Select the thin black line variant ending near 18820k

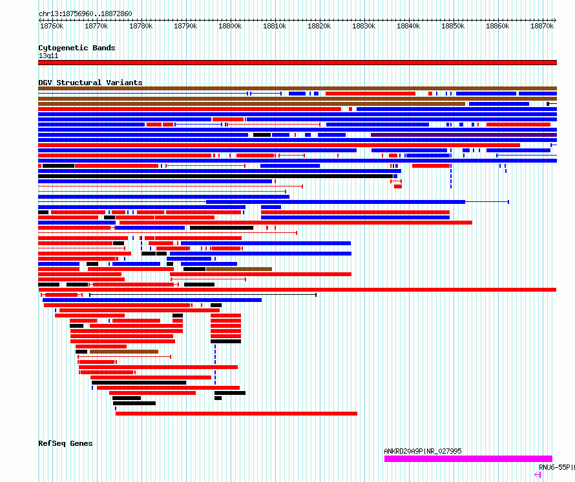tap(203, 295)
